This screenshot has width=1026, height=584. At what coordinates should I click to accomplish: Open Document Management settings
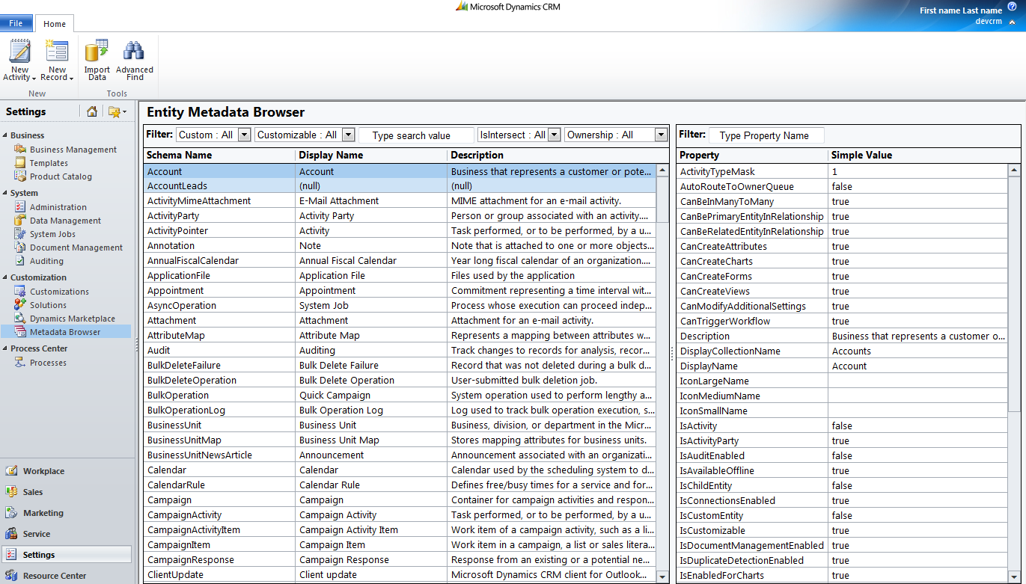pyautogui.click(x=76, y=248)
